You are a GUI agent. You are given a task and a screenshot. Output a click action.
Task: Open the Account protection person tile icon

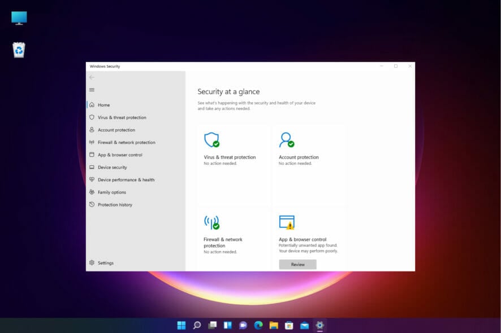click(287, 140)
